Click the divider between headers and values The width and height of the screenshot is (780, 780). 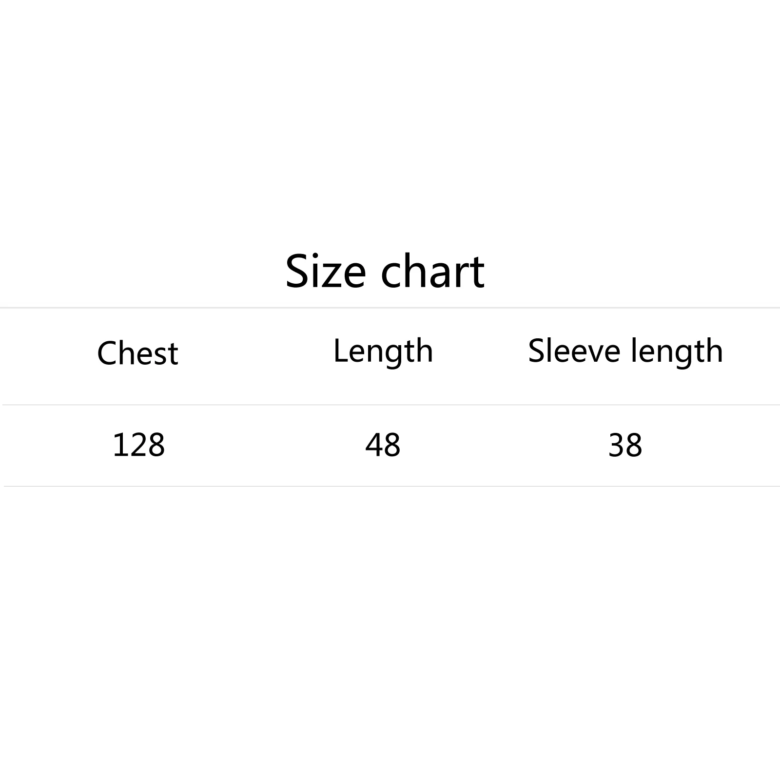click(x=390, y=405)
